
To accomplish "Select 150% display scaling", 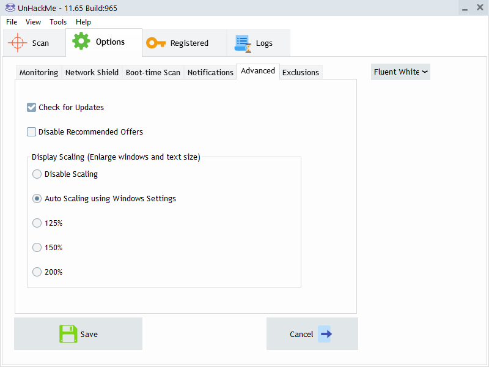I will (37, 247).
